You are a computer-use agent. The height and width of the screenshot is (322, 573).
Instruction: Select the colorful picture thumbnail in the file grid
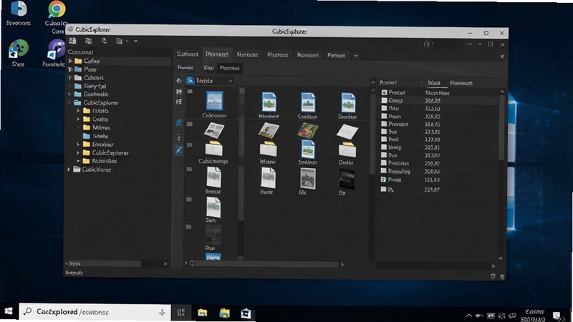click(308, 130)
